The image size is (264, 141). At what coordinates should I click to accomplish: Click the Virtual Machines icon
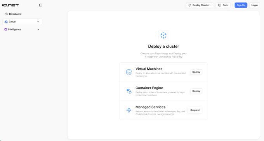(129, 72)
